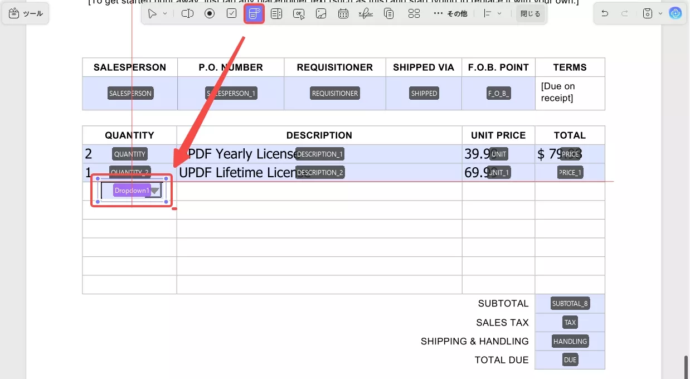The height and width of the screenshot is (379, 690).
Task: Open the UPDF AI assistant
Action: coord(676,13)
